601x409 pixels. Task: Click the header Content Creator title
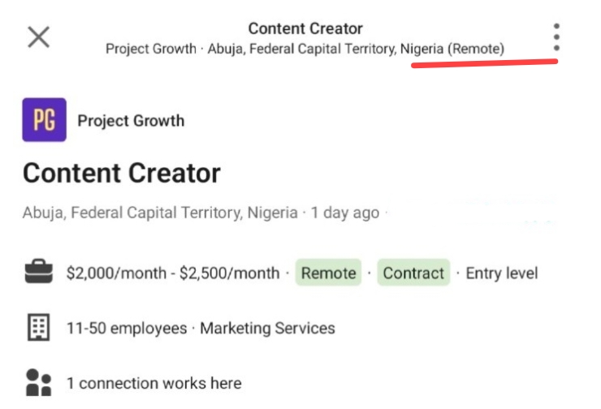pyautogui.click(x=305, y=28)
